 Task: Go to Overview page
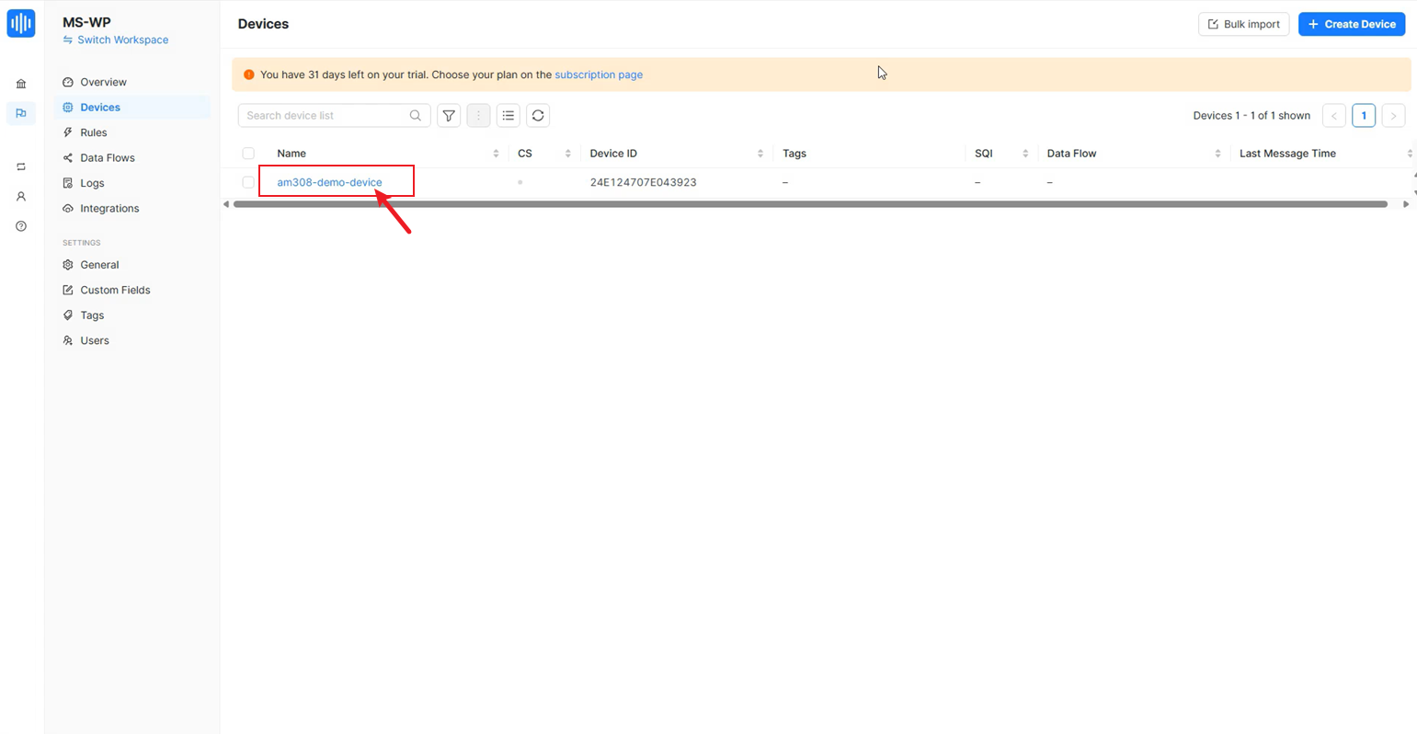click(132, 82)
